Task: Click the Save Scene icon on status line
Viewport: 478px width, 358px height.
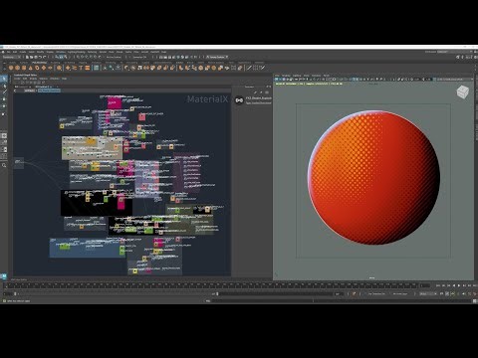Action: (35, 57)
